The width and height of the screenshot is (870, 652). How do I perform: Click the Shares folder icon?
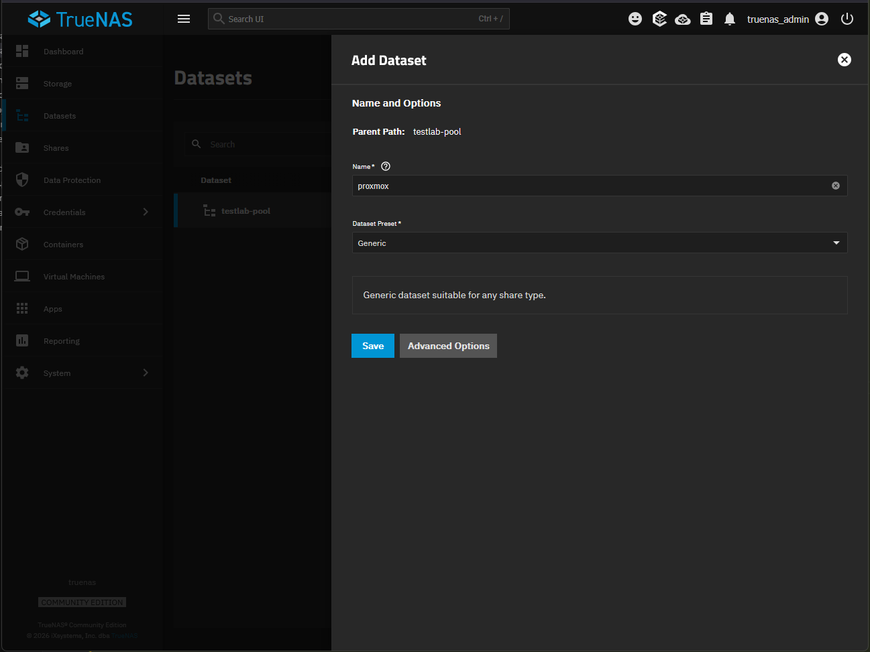tap(22, 147)
